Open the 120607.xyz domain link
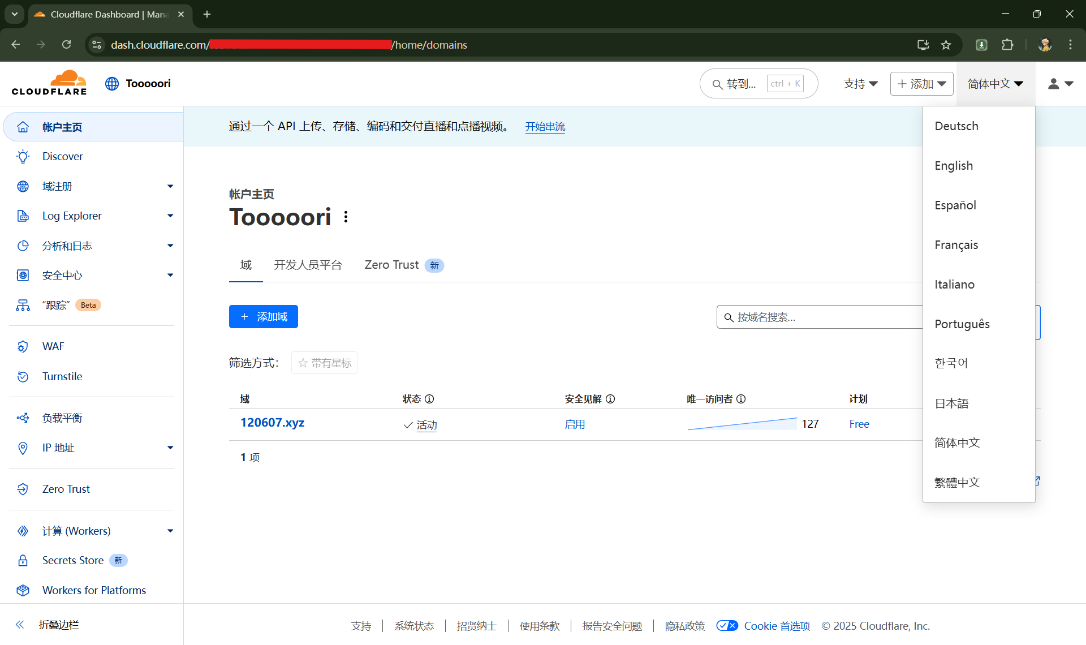This screenshot has height=645, width=1086. 272,423
